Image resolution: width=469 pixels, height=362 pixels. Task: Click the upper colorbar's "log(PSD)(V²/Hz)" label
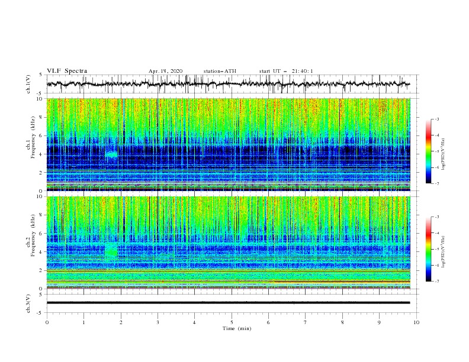point(443,154)
